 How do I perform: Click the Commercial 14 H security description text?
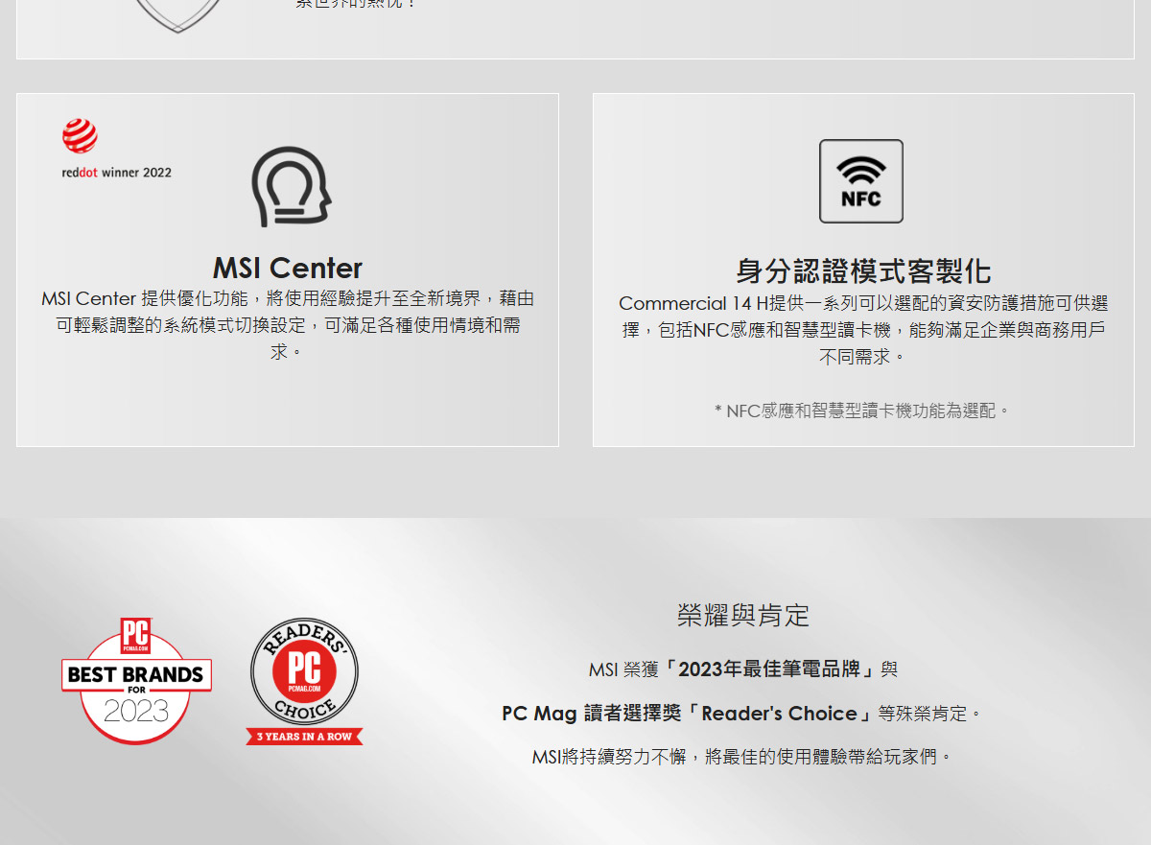[x=862, y=330]
